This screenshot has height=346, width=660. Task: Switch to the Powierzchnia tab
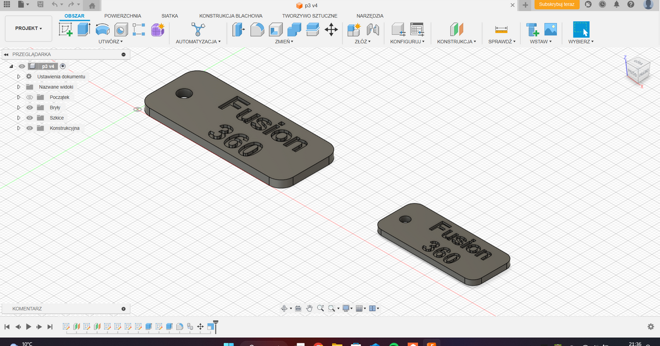click(x=122, y=15)
